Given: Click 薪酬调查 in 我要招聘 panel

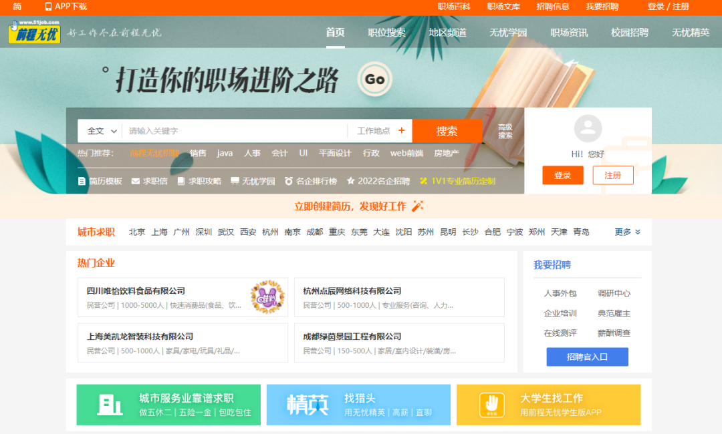Looking at the screenshot, I should 614,333.
